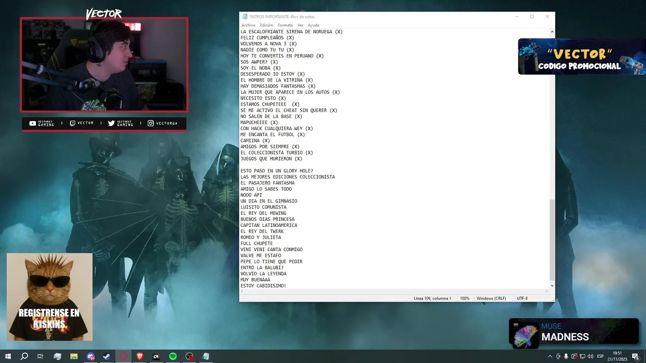Screen dimensions: 646x363
Task: Open Spotify from the taskbar
Action: (x=173, y=356)
